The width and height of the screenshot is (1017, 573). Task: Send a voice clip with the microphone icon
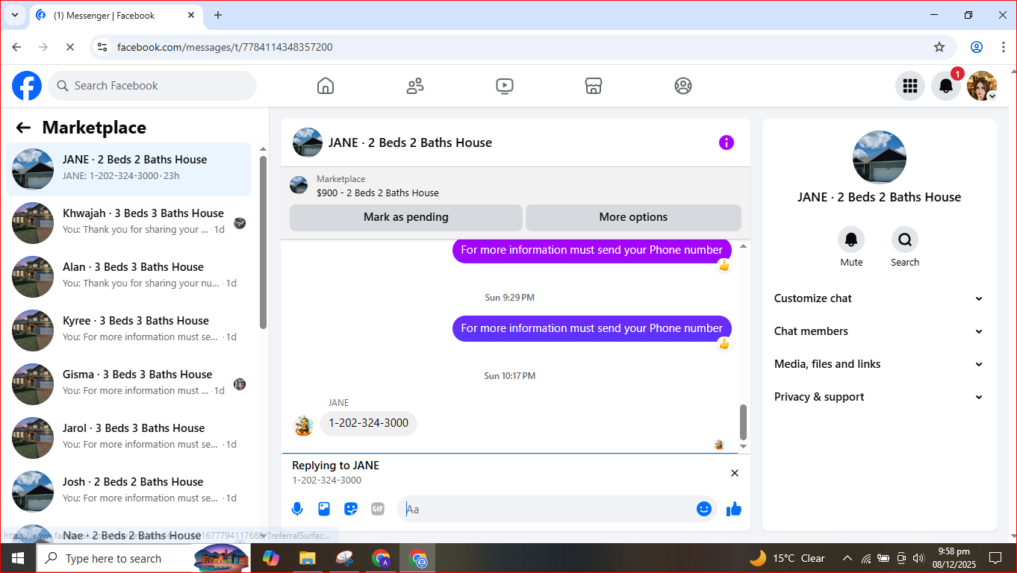click(x=297, y=509)
